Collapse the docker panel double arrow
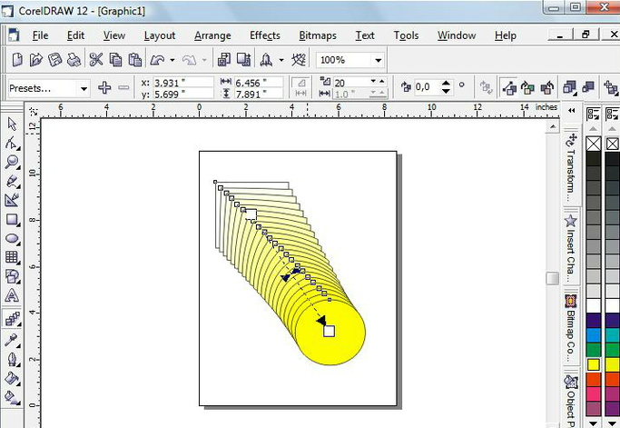Image resolution: width=620 pixels, height=428 pixels. (x=571, y=111)
